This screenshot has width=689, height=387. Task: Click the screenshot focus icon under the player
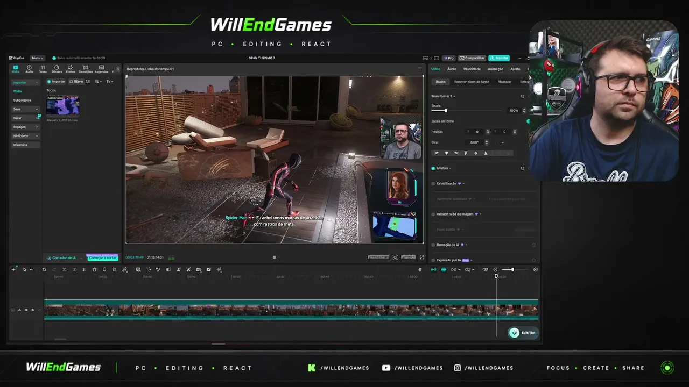click(395, 257)
